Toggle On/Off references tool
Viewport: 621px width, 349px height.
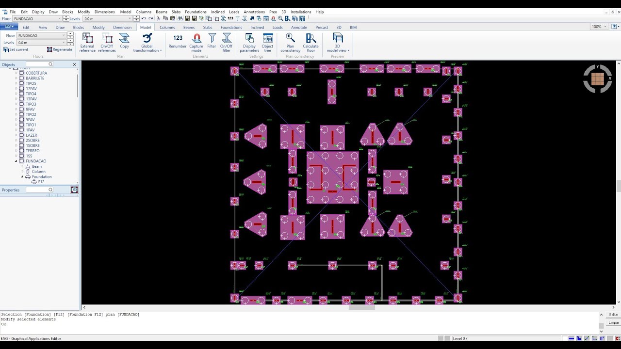click(x=107, y=43)
